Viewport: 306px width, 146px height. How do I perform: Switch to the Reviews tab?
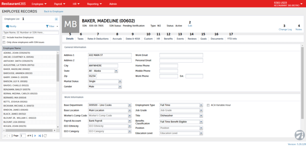pyautogui.click(x=192, y=39)
